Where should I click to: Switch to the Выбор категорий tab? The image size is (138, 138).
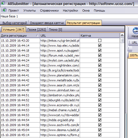tap(15, 23)
